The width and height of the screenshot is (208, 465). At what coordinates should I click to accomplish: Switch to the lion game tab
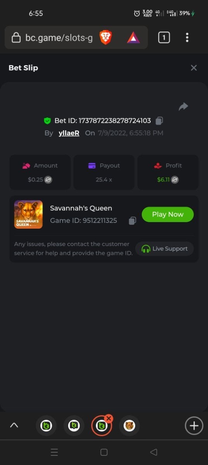point(129,426)
